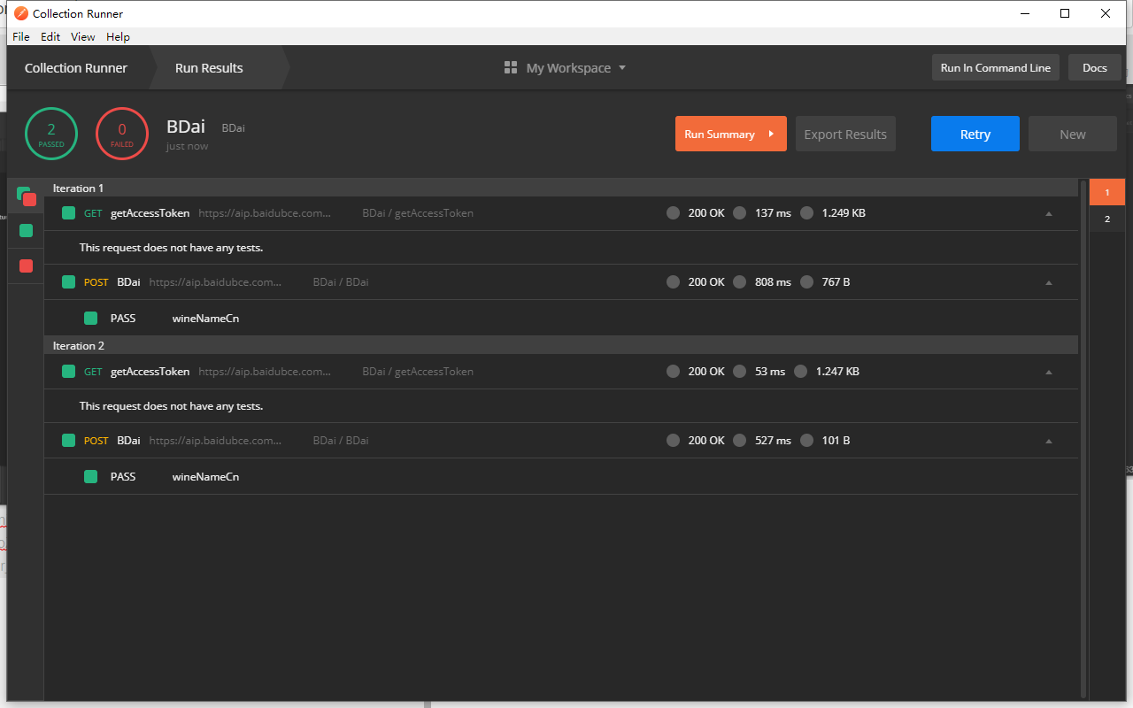The width and height of the screenshot is (1133, 708).
Task: Click green status square of Iteration 1 getAccessToken
Action: coord(68,213)
